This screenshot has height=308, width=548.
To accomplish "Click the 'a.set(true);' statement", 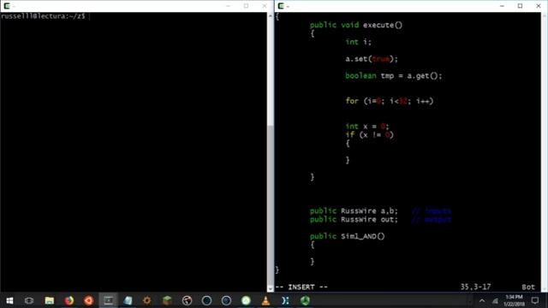I will (372, 59).
